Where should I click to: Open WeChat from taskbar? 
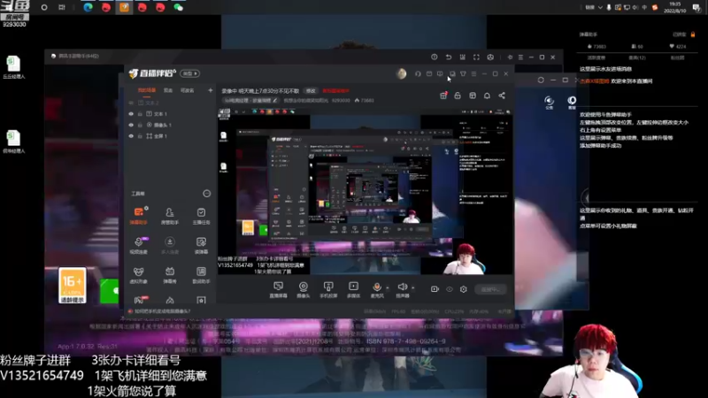point(179,7)
